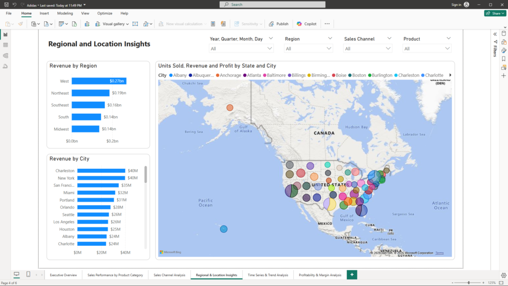The image size is (508, 286).
Task: Click the Save icon in title bar
Action: 5,4
